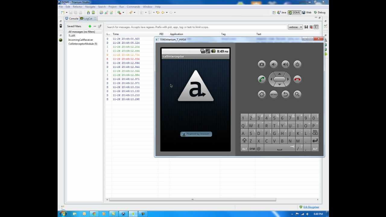Click the emulator search button
The image size is (386, 217).
click(297, 94)
